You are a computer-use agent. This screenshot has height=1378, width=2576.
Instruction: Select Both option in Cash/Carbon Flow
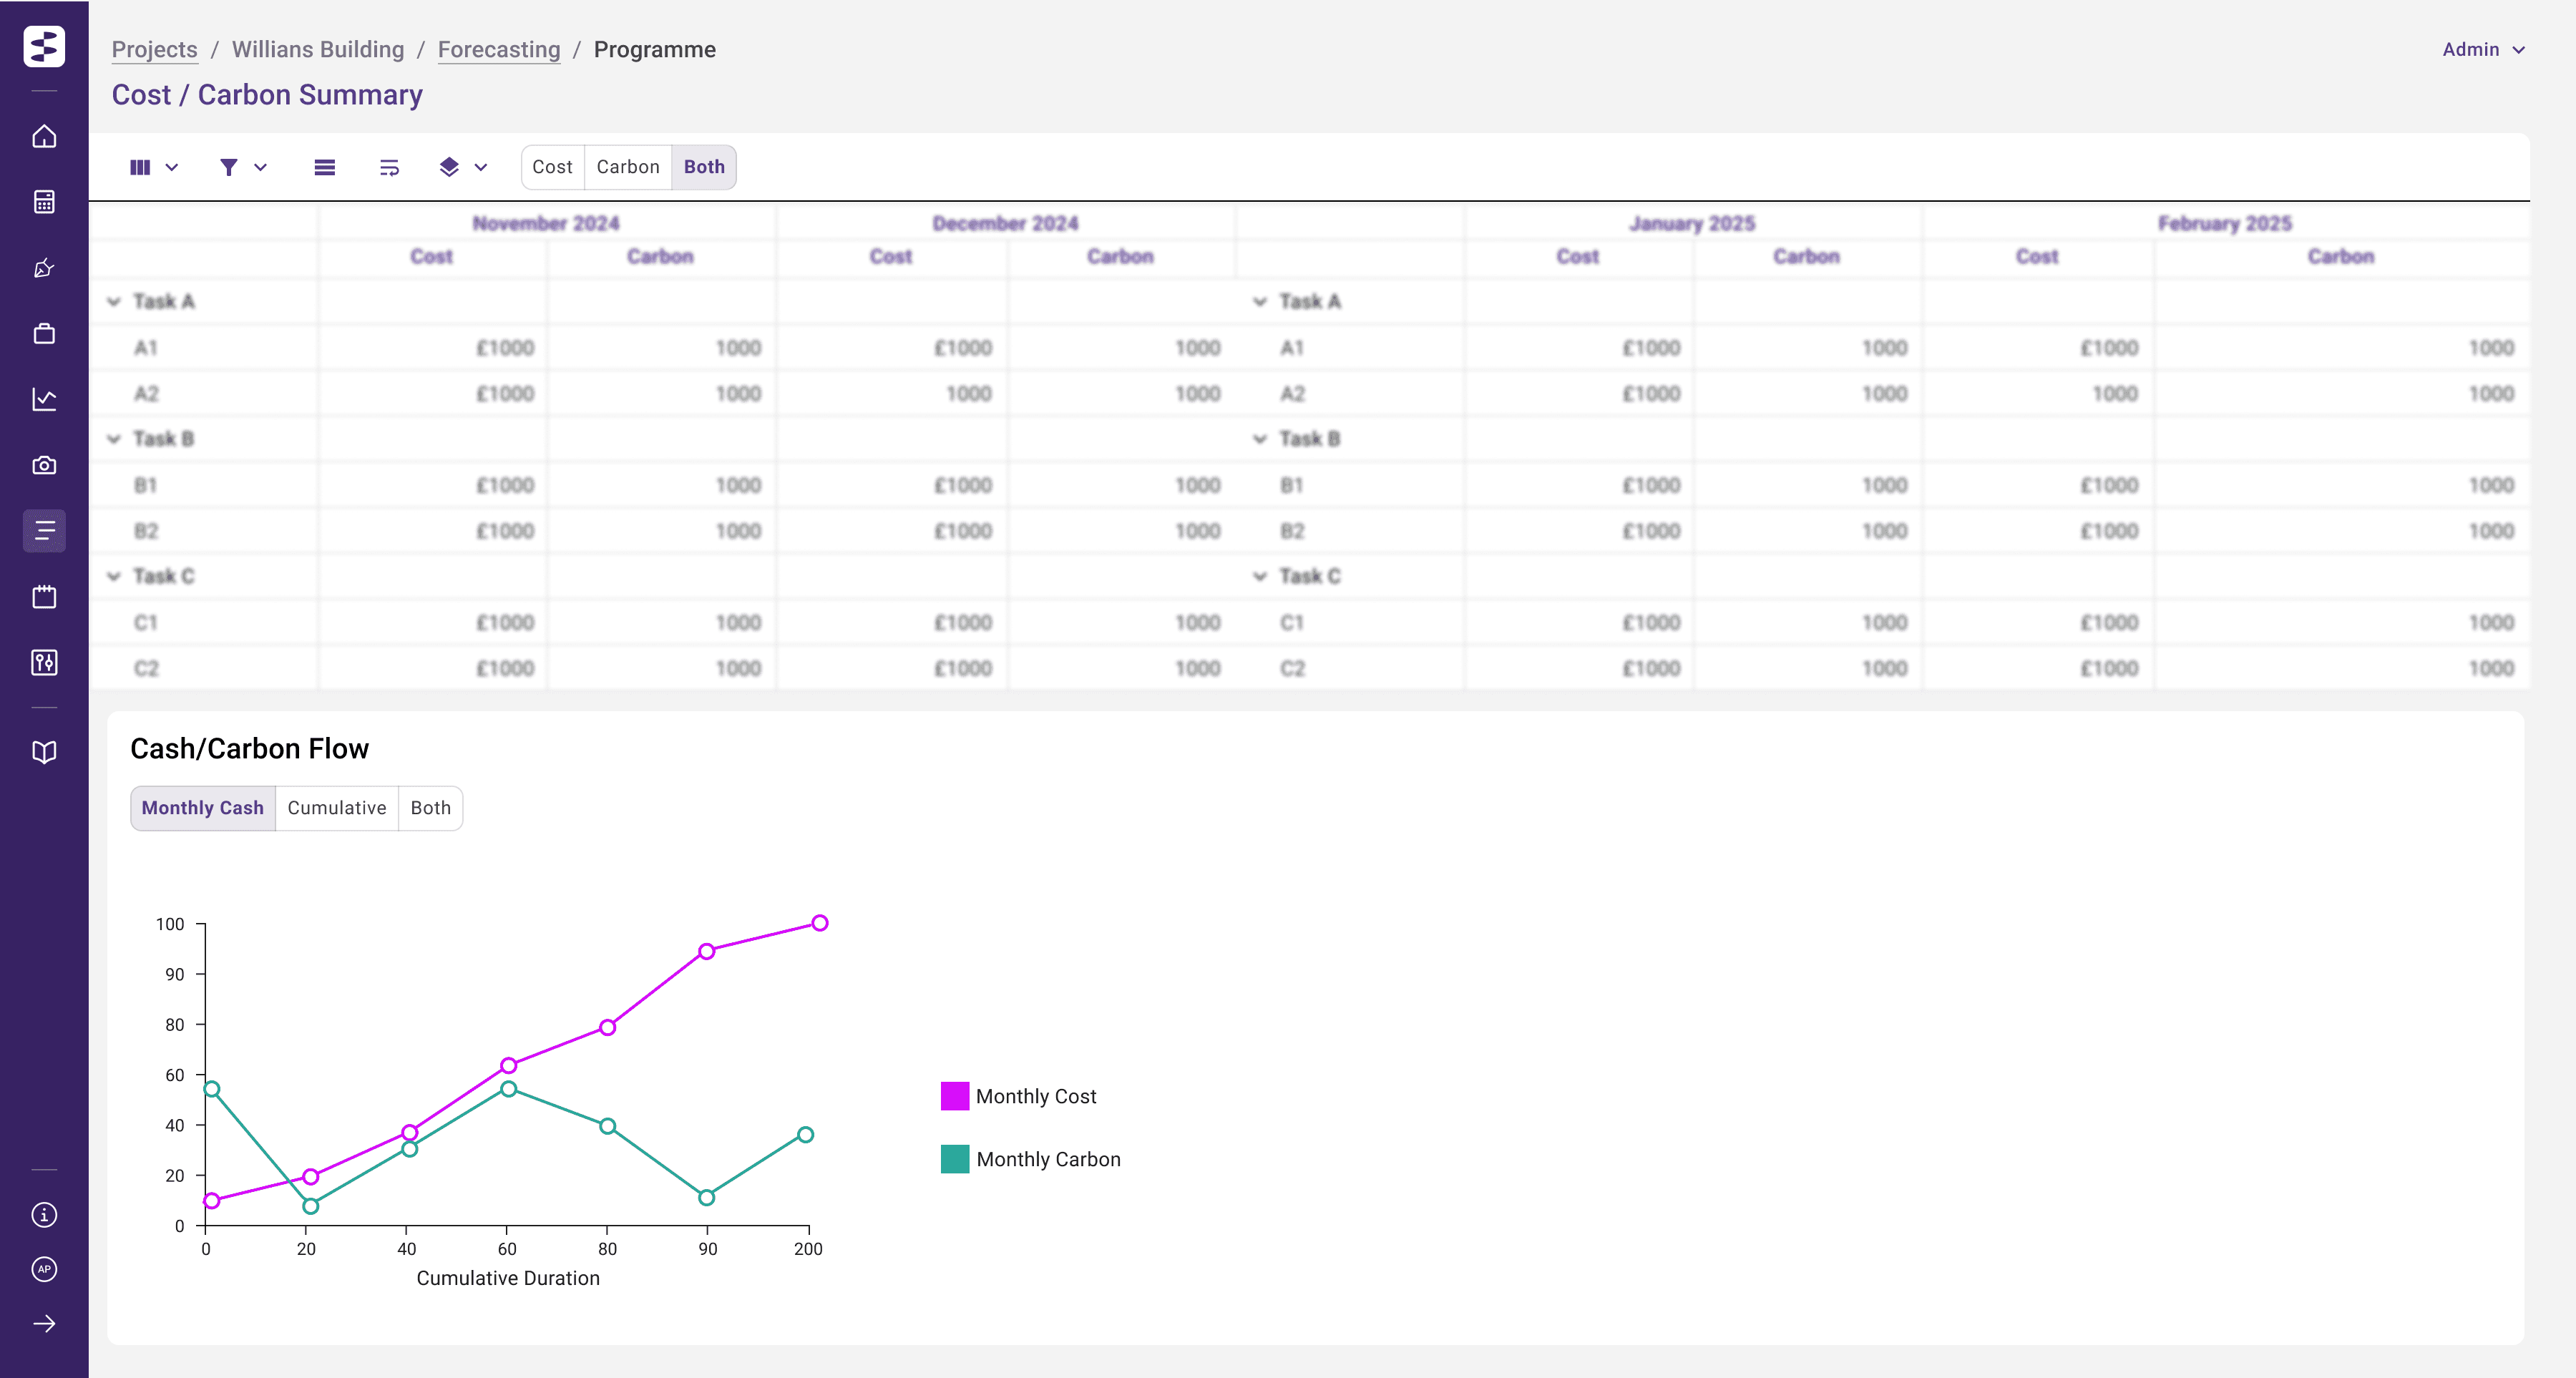tap(430, 808)
